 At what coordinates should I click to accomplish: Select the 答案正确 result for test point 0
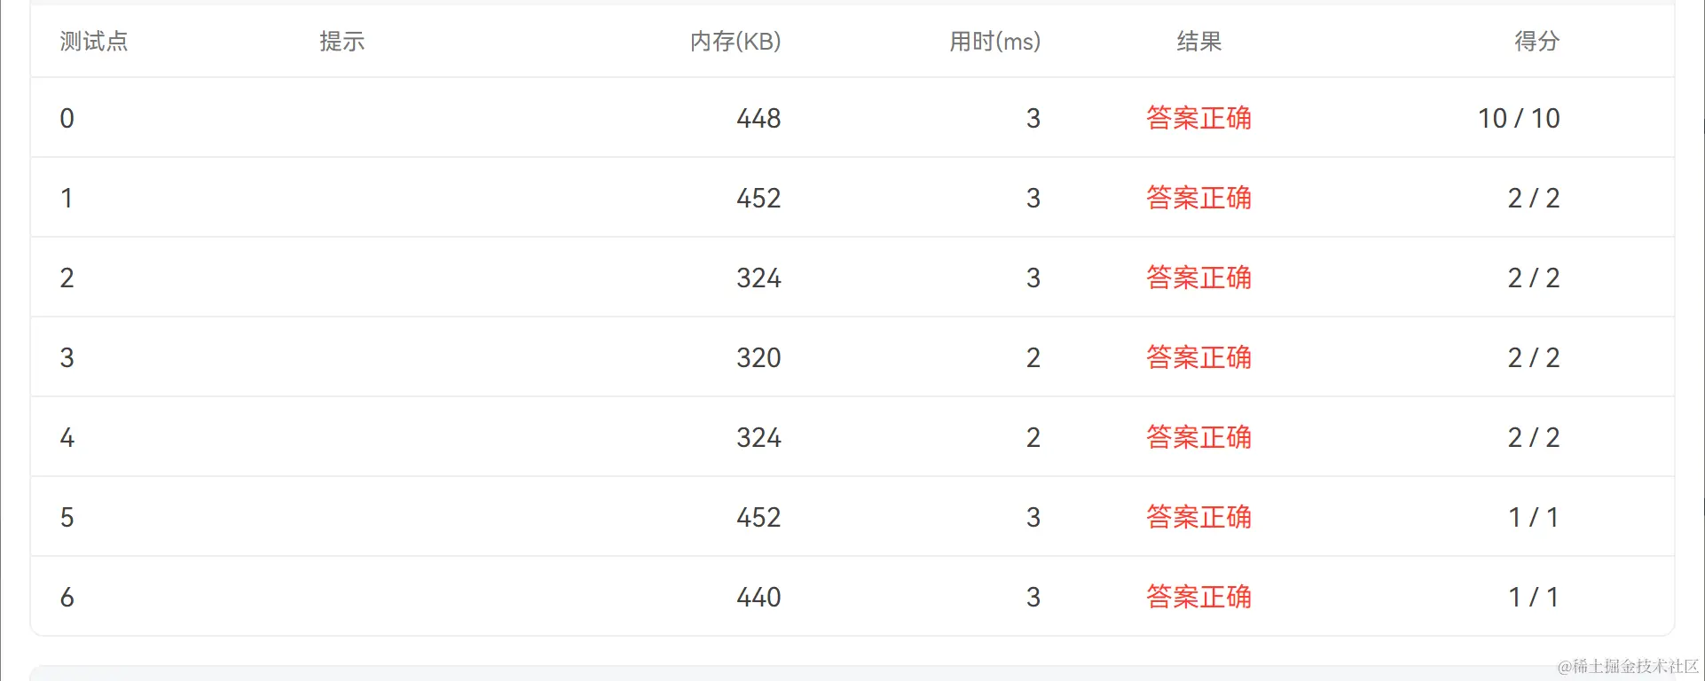coord(1198,118)
